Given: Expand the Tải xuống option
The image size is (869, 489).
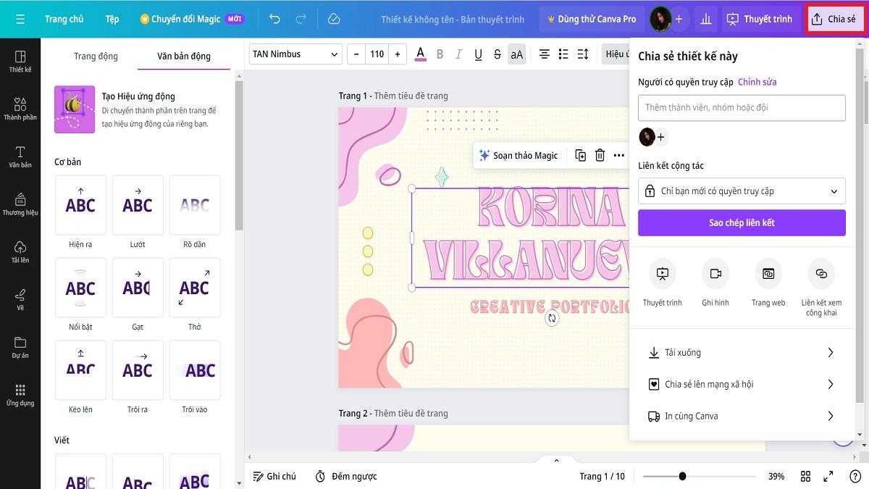Looking at the screenshot, I should 742,352.
